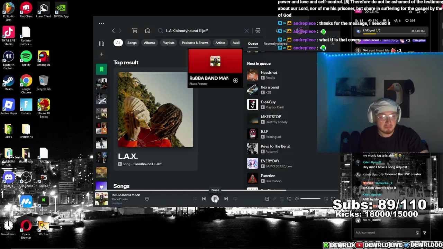Open the Liked Songs heart tile in the sidebar

[x=101, y=187]
